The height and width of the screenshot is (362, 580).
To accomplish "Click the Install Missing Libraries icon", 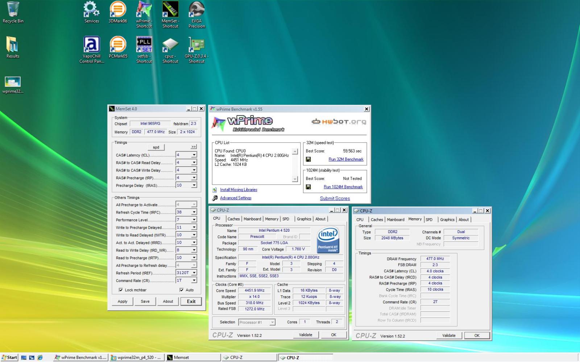I will pos(215,190).
